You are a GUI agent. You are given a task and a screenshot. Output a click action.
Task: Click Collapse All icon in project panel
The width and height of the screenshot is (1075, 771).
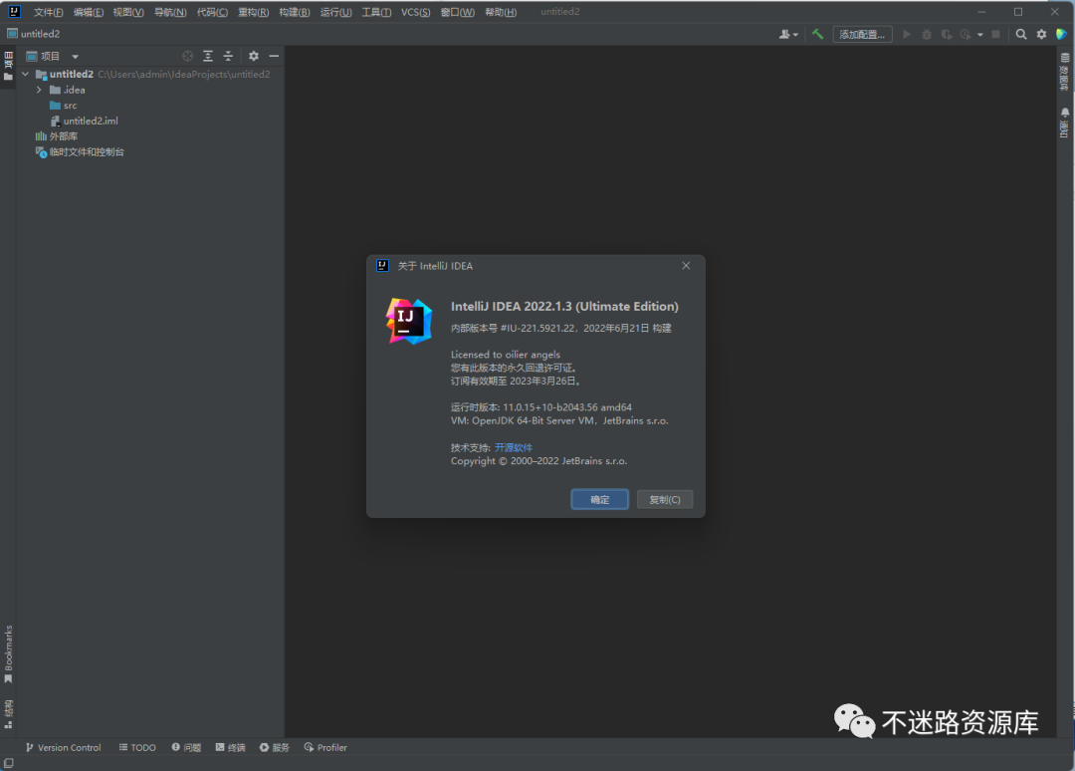click(228, 57)
